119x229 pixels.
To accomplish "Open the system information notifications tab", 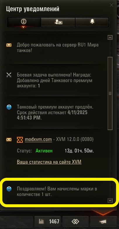I will pos(24,22).
